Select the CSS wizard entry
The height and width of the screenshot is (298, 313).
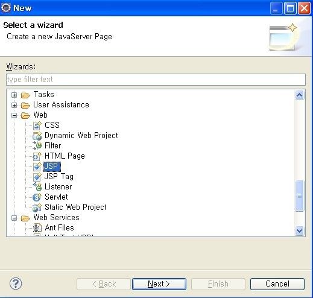[x=52, y=125]
